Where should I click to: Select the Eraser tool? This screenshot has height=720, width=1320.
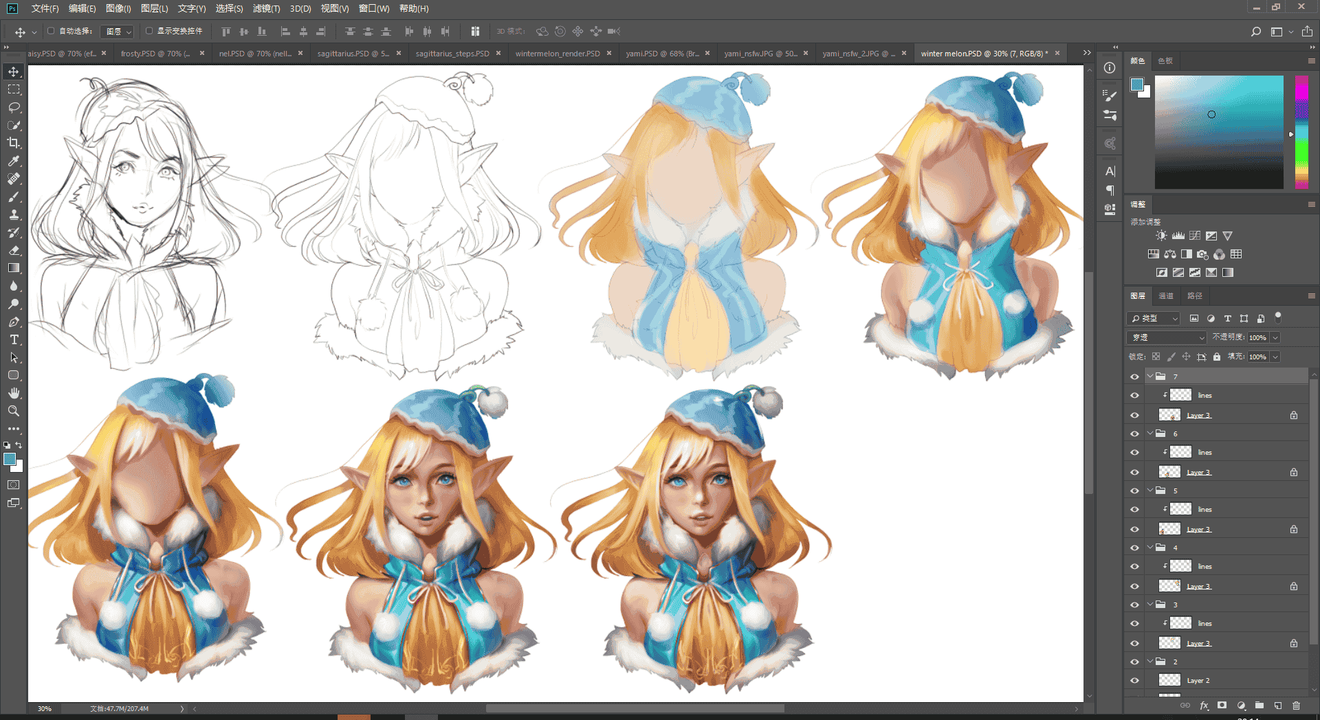click(x=14, y=250)
